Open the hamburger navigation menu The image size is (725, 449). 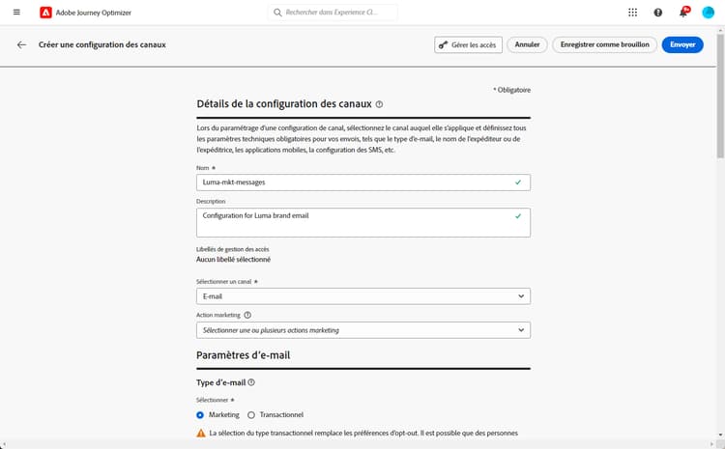[16, 13]
